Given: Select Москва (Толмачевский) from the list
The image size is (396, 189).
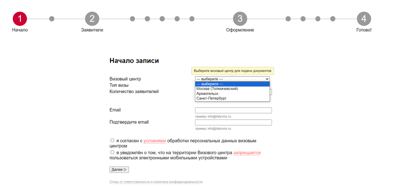Looking at the screenshot, I should coord(232,89).
